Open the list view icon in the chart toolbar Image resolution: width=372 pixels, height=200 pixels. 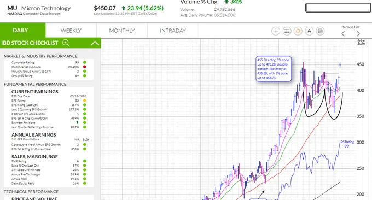tap(287, 31)
